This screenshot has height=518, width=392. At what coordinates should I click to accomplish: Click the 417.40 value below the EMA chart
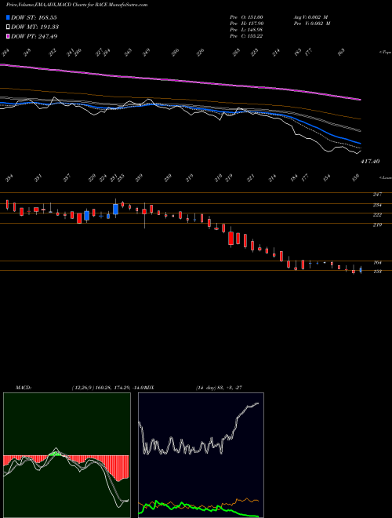(370, 161)
